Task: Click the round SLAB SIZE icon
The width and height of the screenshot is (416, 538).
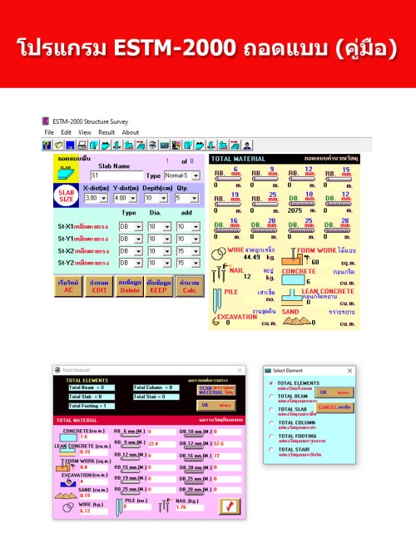Action: click(x=66, y=196)
